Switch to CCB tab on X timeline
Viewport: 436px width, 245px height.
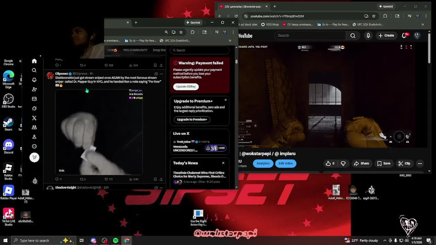coord(112,50)
